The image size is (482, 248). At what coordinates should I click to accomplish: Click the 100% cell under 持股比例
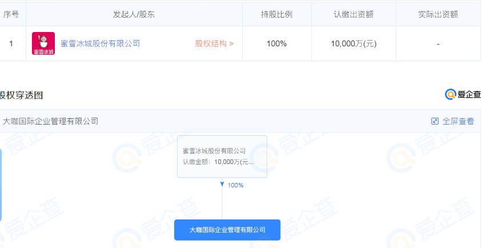[x=276, y=43]
